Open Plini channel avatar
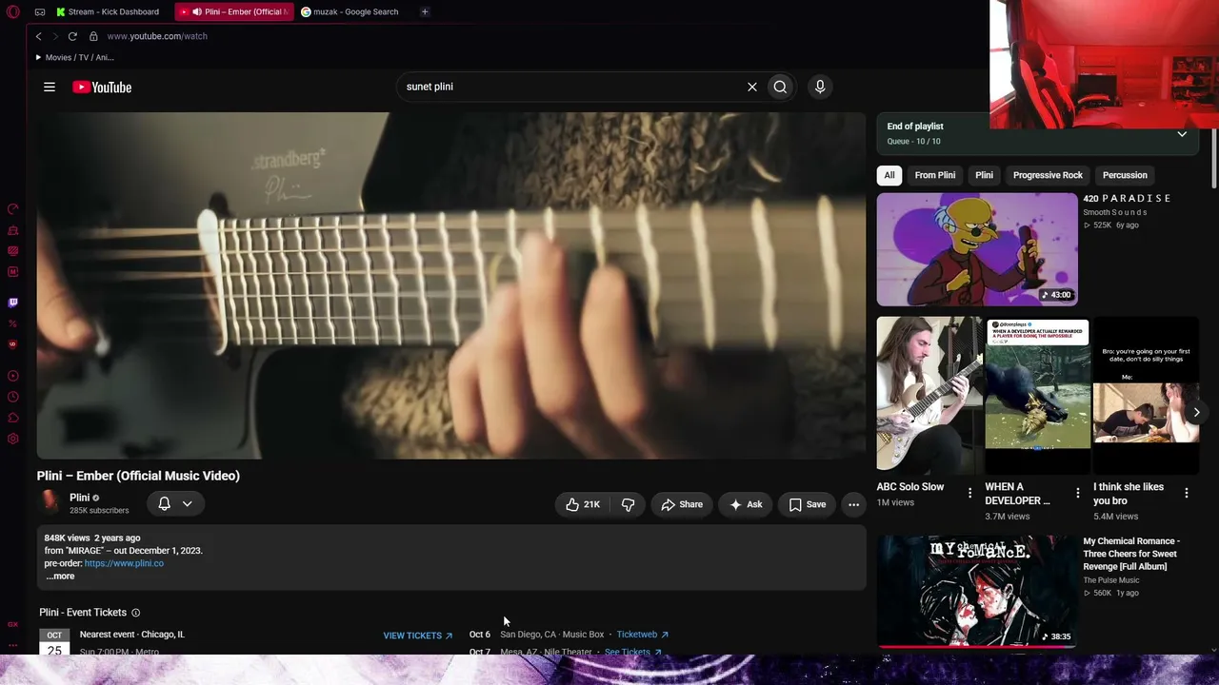The height and width of the screenshot is (685, 1219). [50, 503]
